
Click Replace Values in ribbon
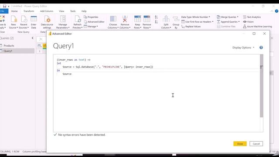191,27
